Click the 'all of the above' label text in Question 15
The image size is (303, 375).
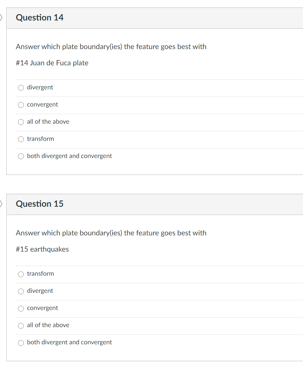(48, 325)
